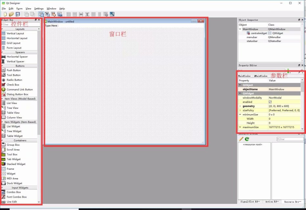
Task: Switch to Edit Tab Order mode
Action: pyautogui.click(x=59, y=14)
